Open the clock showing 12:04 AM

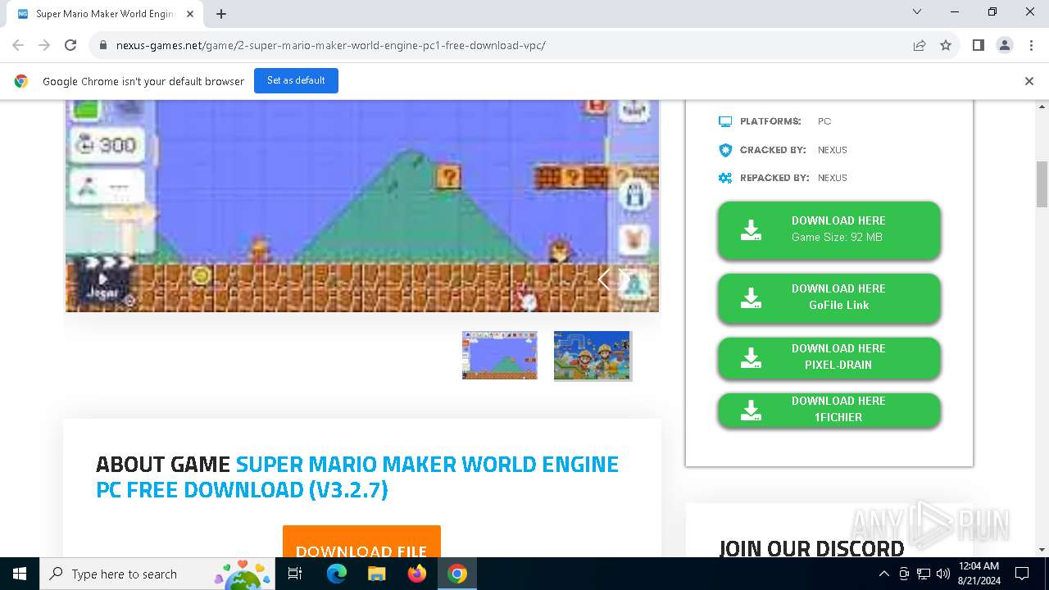(979, 574)
